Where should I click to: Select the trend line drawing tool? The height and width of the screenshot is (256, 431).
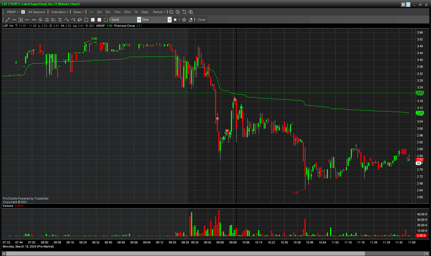[8, 20]
